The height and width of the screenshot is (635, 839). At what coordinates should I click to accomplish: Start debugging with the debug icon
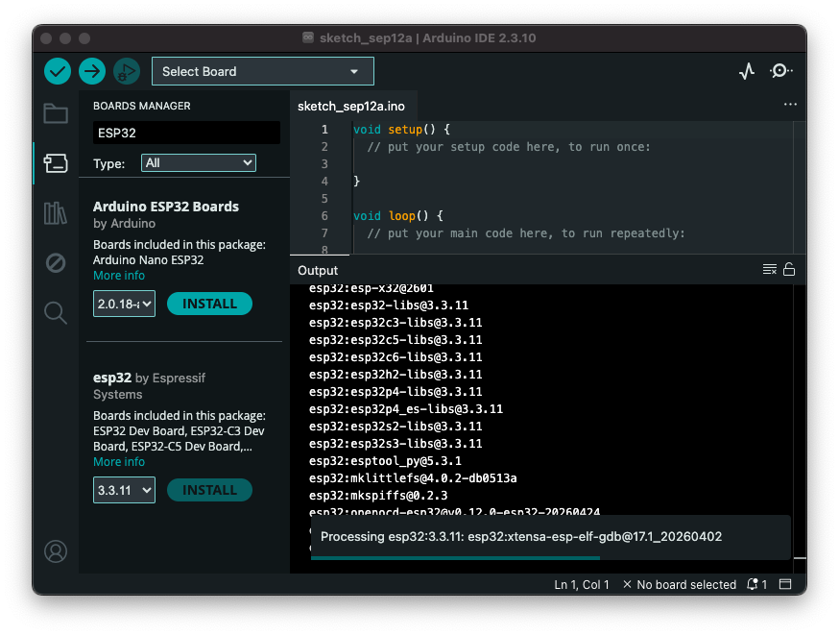point(127,71)
